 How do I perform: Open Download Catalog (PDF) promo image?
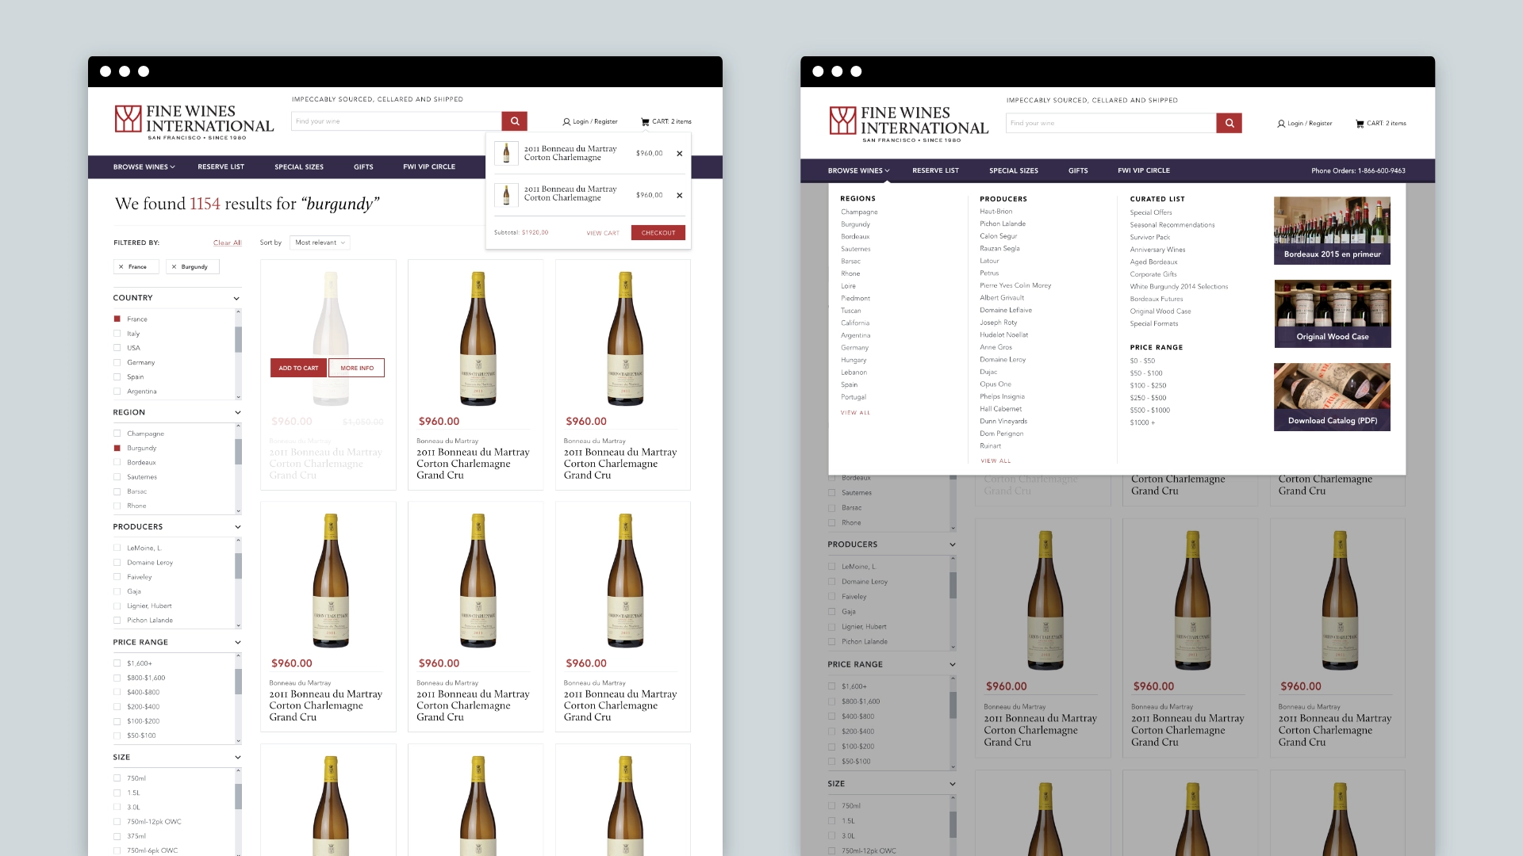(1332, 397)
